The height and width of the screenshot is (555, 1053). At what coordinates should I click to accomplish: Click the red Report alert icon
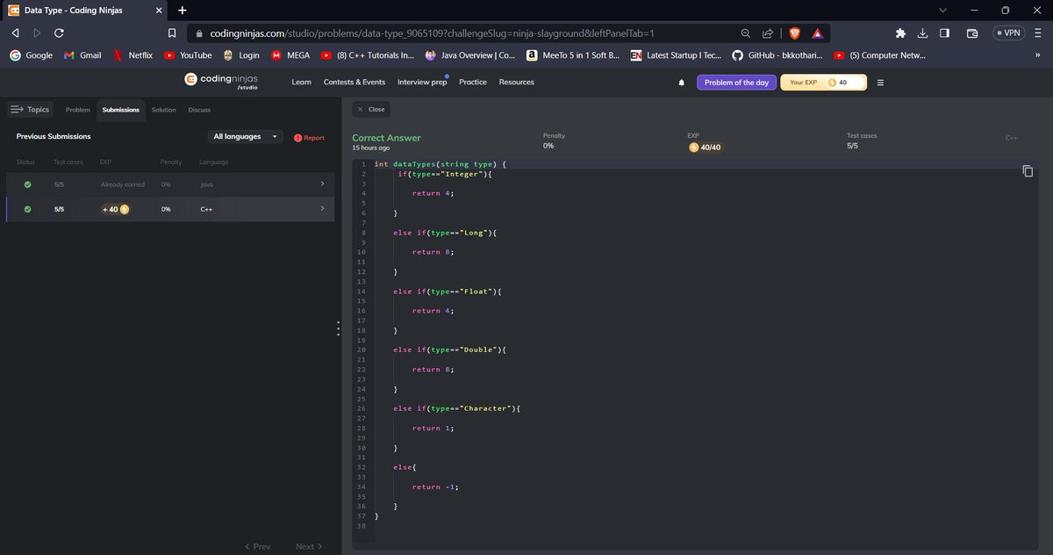[x=298, y=138]
